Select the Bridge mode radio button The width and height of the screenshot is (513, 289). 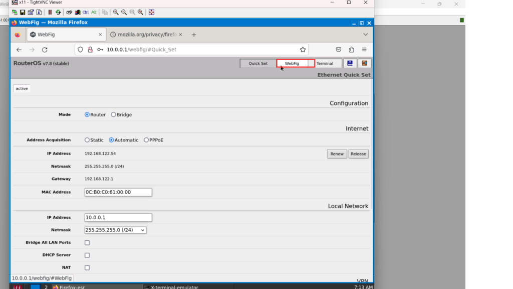pyautogui.click(x=114, y=115)
